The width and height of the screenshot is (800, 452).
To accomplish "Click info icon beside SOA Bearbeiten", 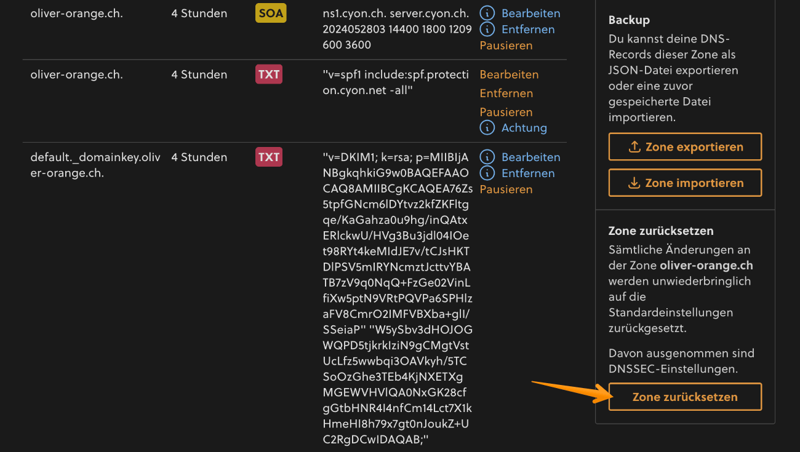I will coord(487,13).
